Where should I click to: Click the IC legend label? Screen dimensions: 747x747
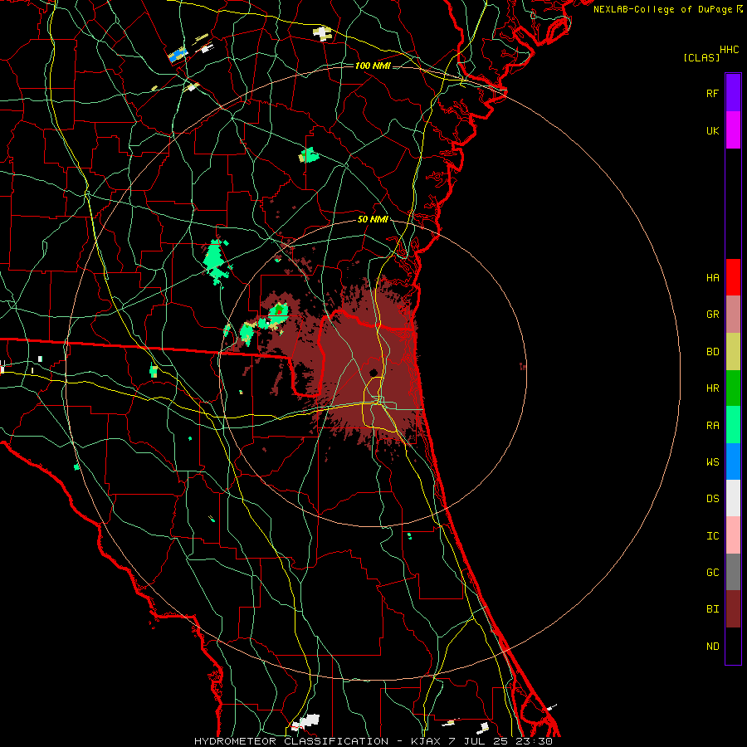[x=712, y=536]
